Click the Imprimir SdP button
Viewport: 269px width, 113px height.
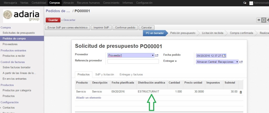tap(101, 27)
